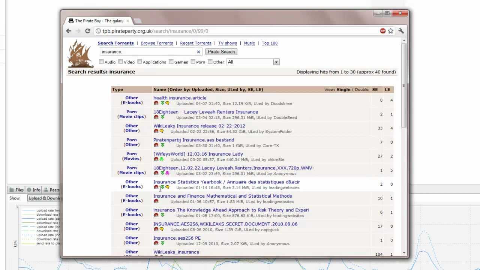This screenshot has height=270, width=480.
Task: Reload the Pirate Bay page
Action: (87, 31)
